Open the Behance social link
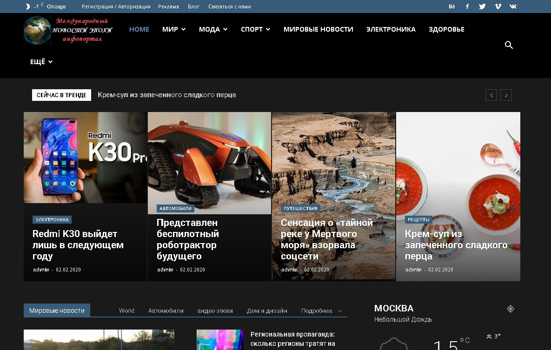The height and width of the screenshot is (350, 551). pyautogui.click(x=452, y=7)
